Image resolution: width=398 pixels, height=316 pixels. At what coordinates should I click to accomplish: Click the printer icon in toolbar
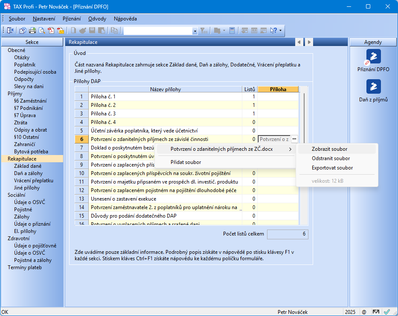pos(32,30)
